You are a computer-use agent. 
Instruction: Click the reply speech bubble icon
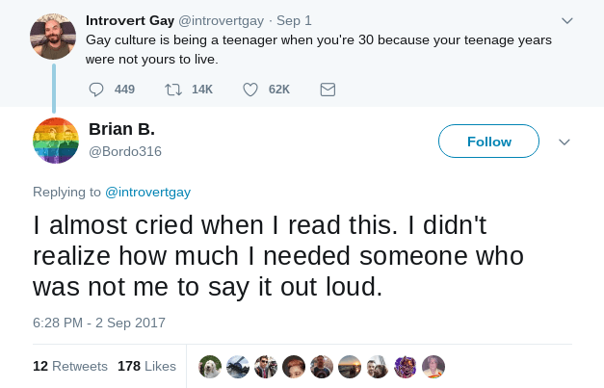[x=96, y=90]
